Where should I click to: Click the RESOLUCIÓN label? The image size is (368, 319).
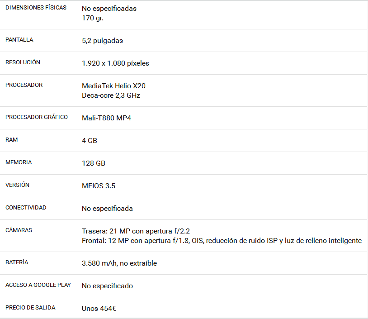coord(23,62)
